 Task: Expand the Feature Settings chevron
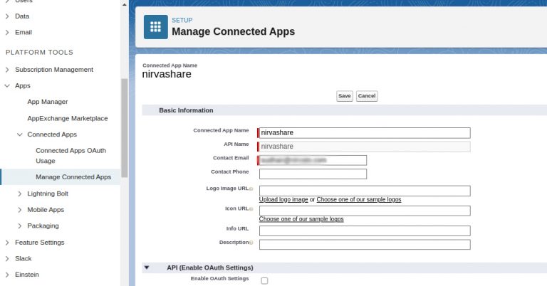(x=7, y=243)
